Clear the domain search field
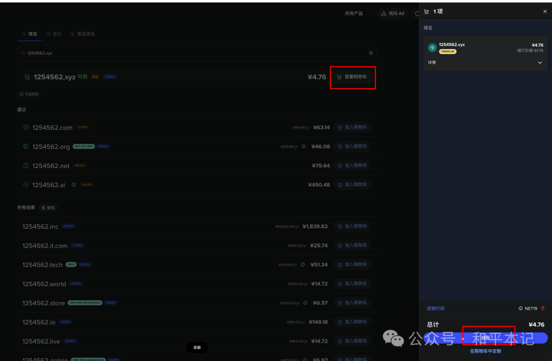This screenshot has width=552, height=361. (371, 53)
